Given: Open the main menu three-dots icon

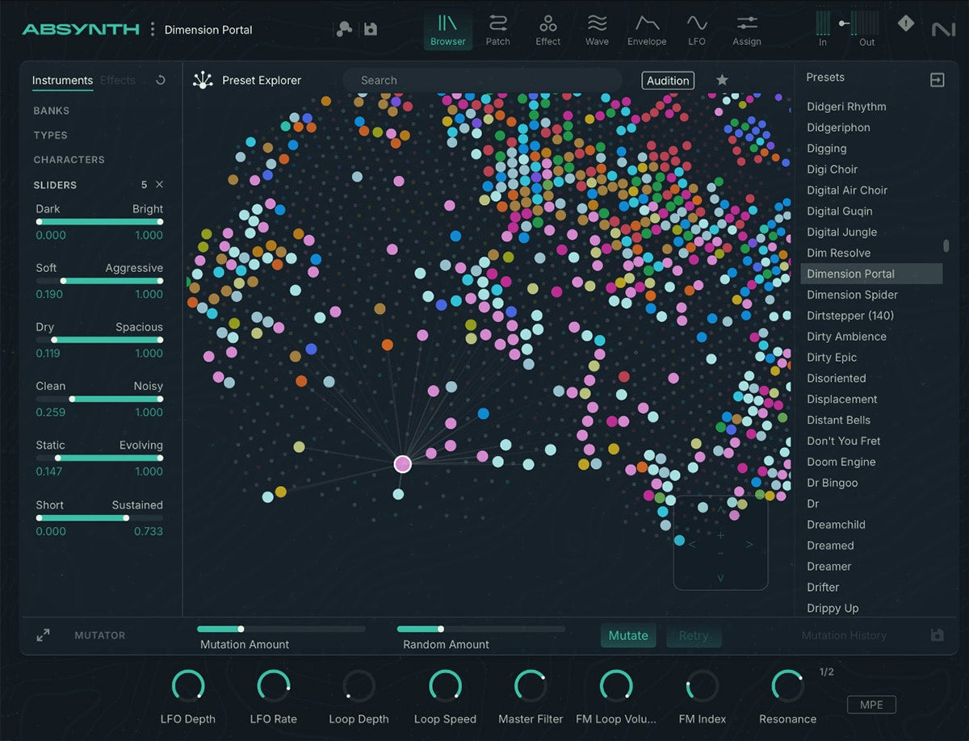Looking at the screenshot, I should tap(153, 29).
